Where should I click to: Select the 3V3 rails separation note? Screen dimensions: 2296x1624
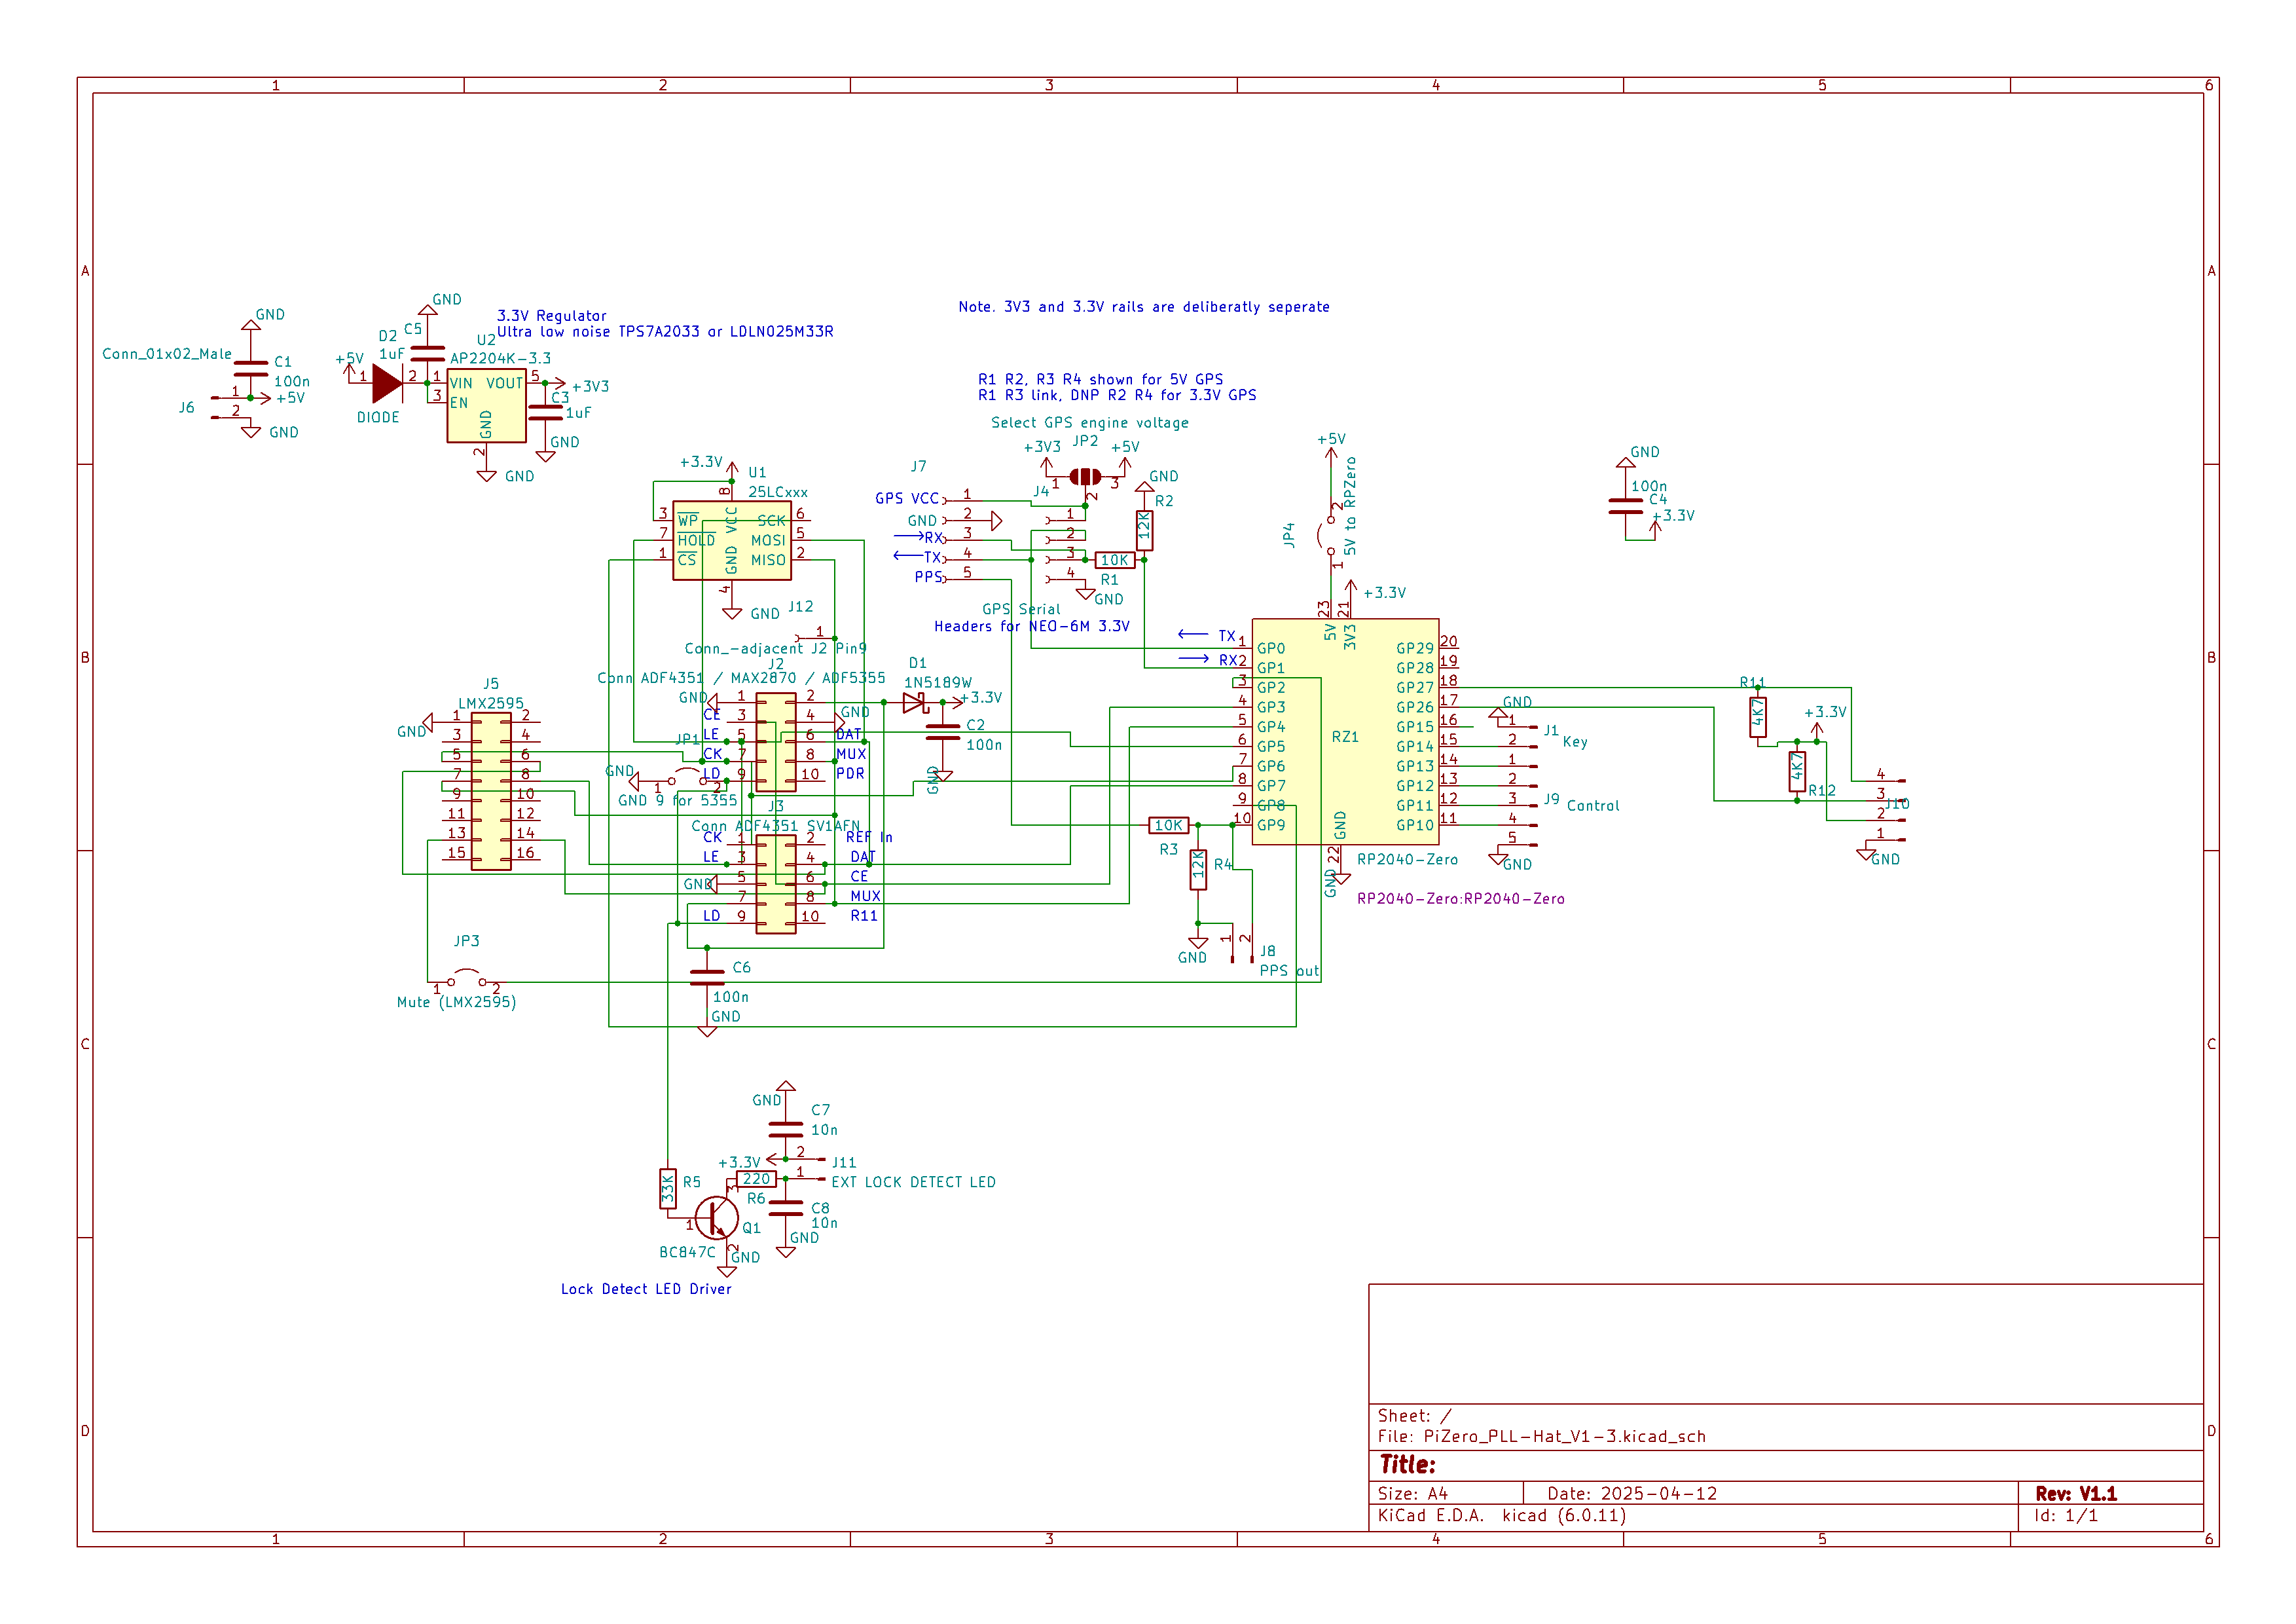[x=1143, y=307]
